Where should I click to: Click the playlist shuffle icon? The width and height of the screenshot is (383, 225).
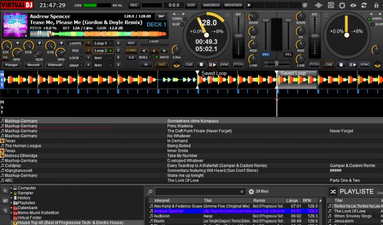coord(333,191)
